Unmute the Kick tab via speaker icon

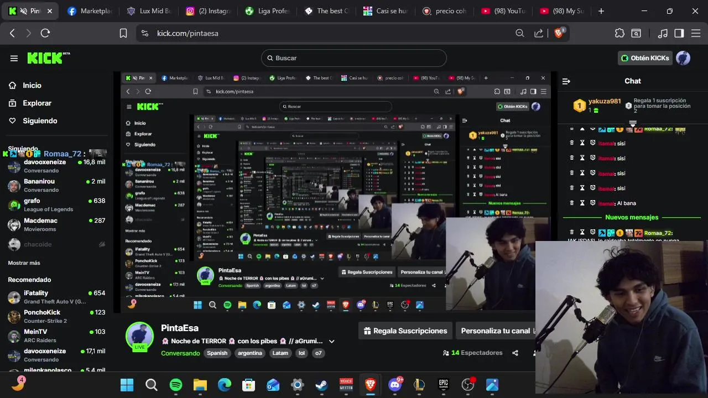tap(24, 11)
